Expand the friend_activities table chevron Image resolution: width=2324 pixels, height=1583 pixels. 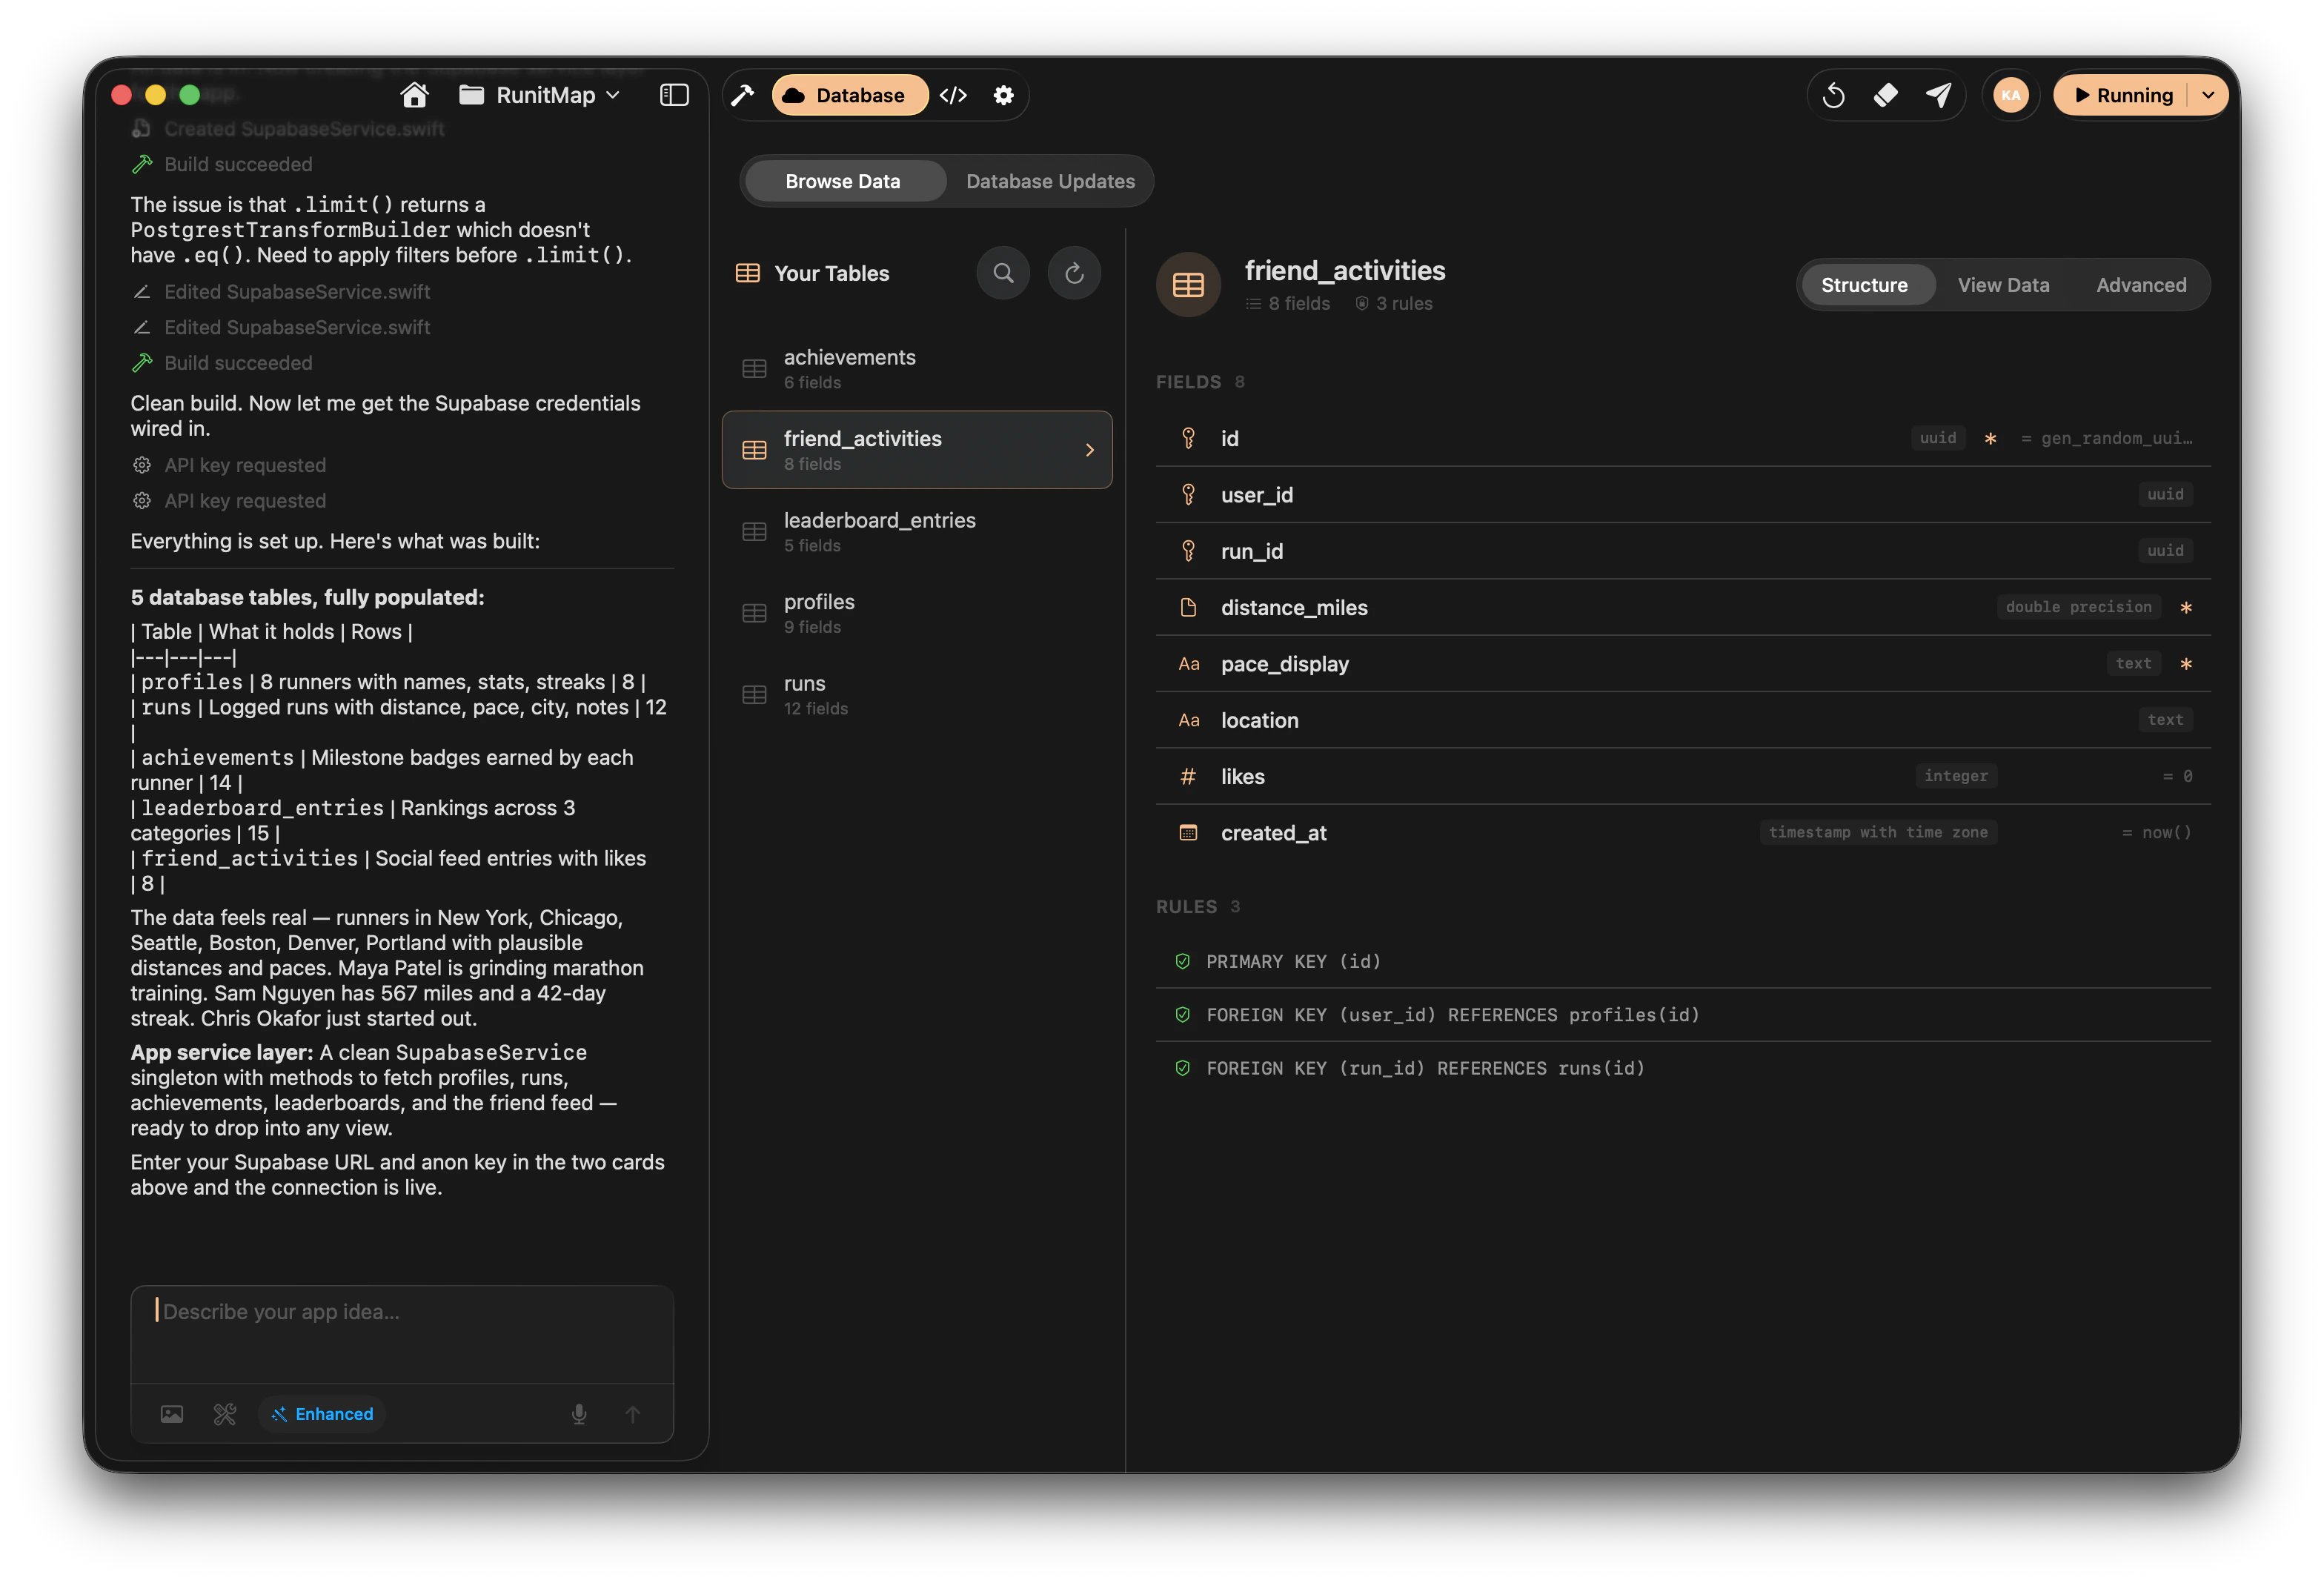[1089, 450]
